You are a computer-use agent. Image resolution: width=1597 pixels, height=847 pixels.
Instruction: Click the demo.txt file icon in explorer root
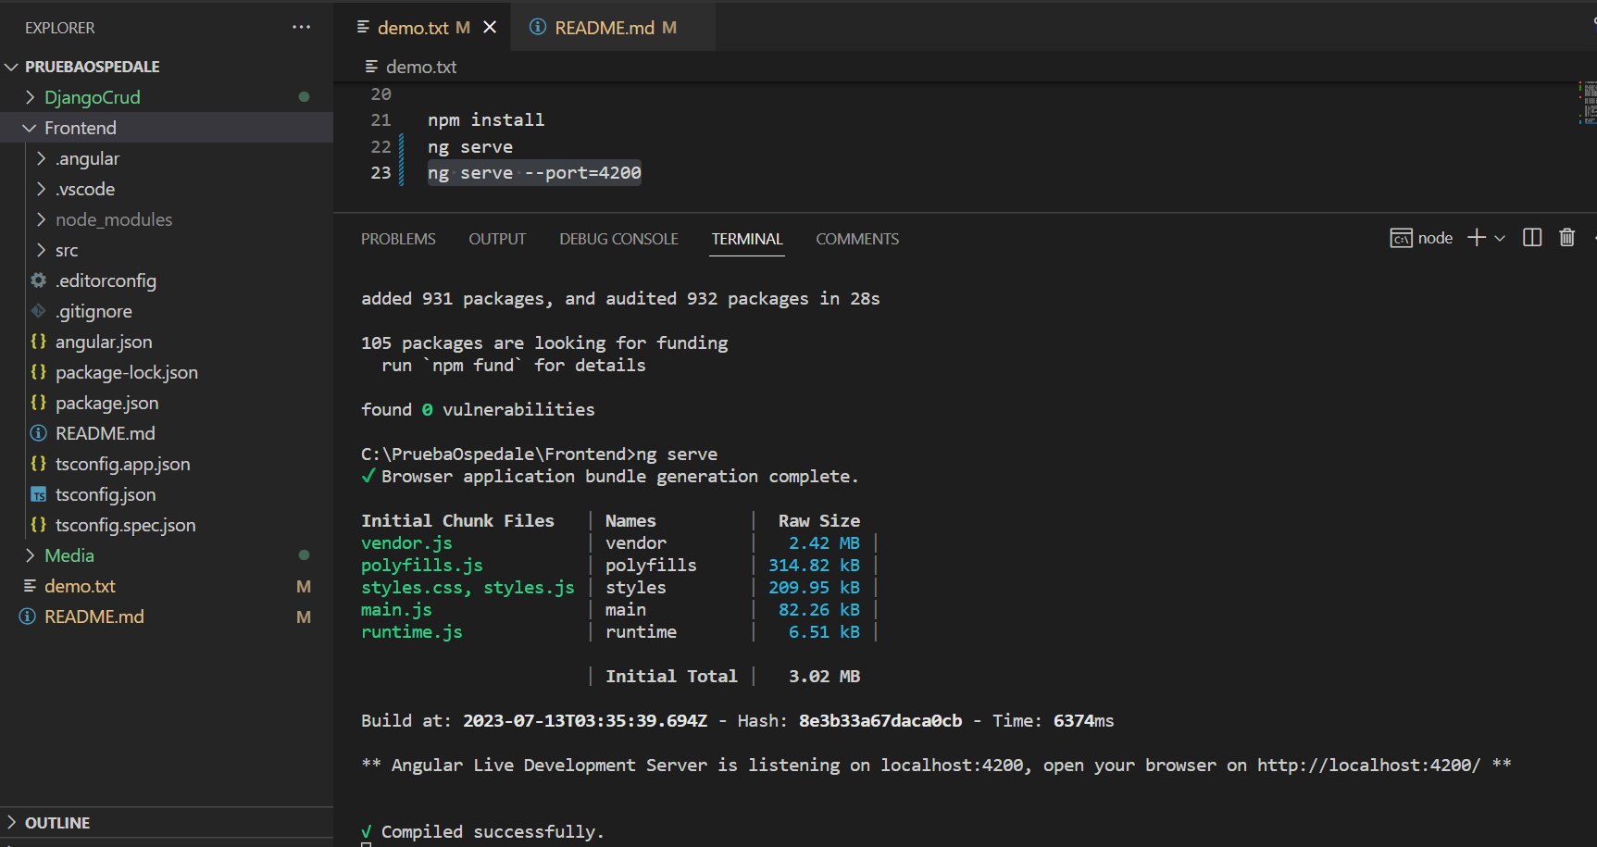click(30, 586)
